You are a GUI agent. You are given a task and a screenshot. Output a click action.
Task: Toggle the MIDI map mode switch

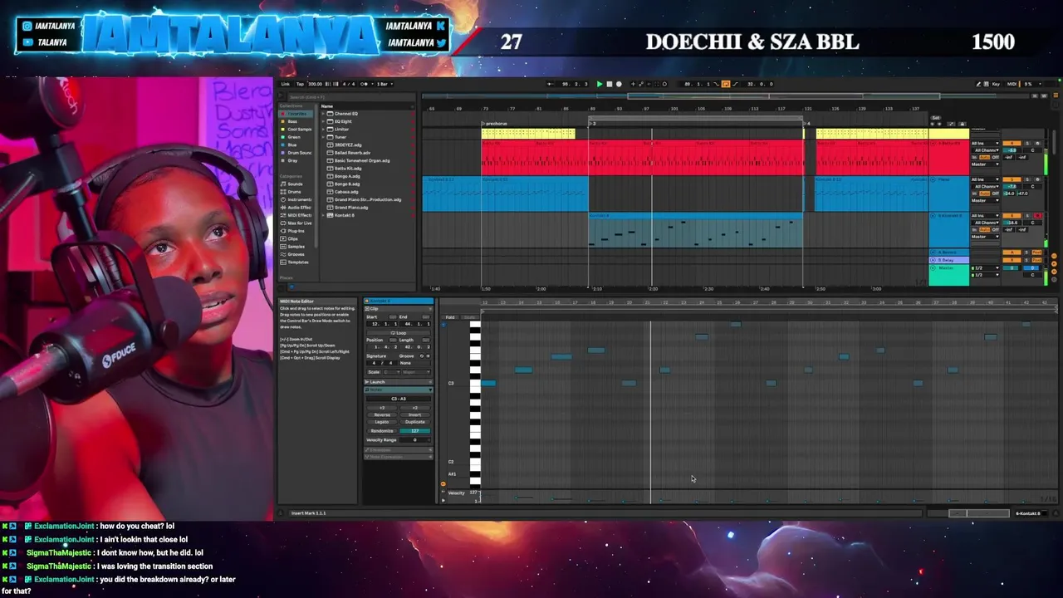tap(1012, 84)
